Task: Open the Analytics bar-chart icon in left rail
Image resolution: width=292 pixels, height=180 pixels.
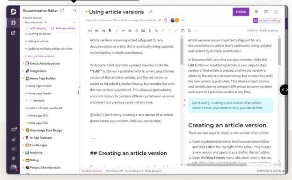Action: [x=14, y=140]
